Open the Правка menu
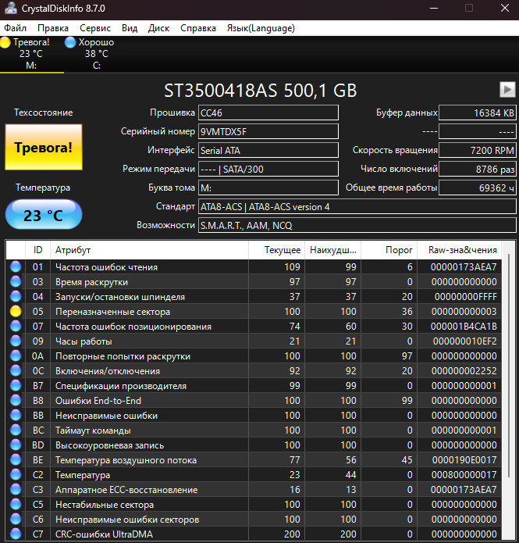The height and width of the screenshot is (543, 519). pyautogui.click(x=53, y=28)
